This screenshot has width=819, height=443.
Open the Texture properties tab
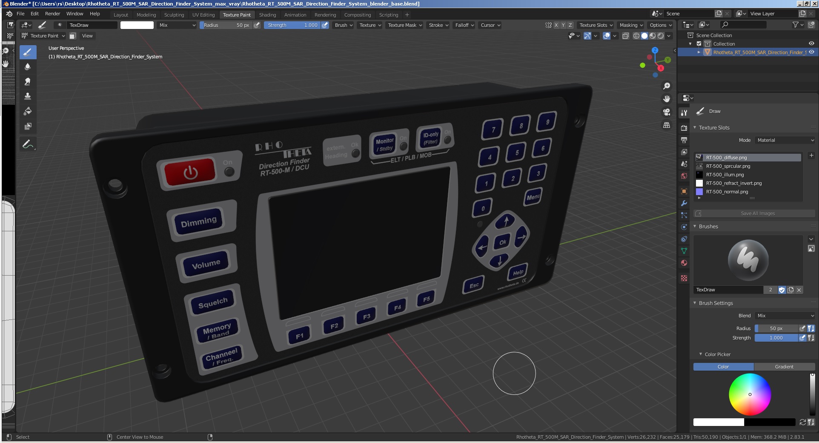pyautogui.click(x=684, y=278)
